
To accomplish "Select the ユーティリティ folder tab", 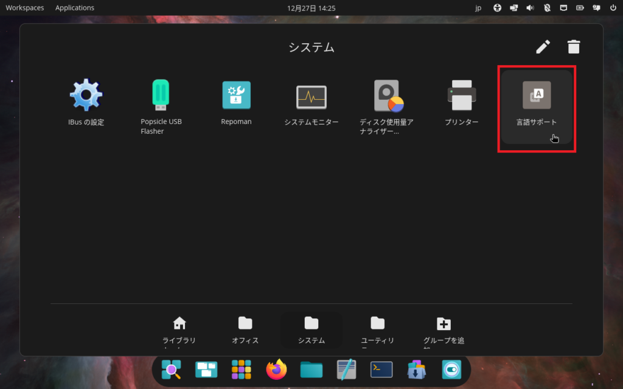I will [x=377, y=330].
